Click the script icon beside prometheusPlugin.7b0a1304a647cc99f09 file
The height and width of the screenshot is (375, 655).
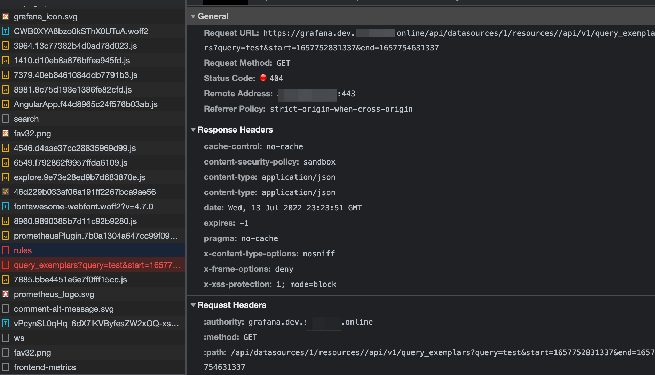(6, 236)
